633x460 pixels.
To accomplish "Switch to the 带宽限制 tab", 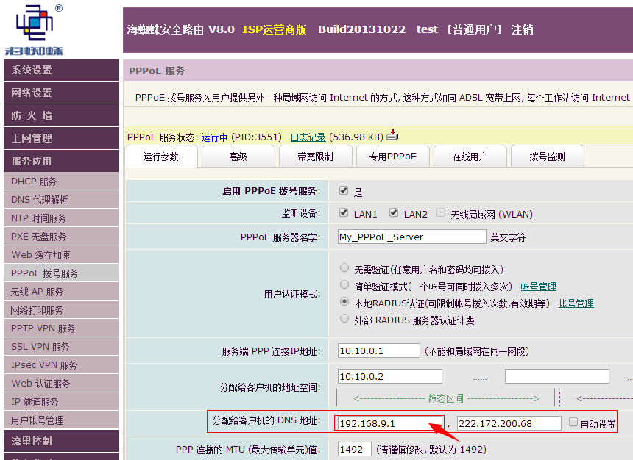I will (315, 157).
